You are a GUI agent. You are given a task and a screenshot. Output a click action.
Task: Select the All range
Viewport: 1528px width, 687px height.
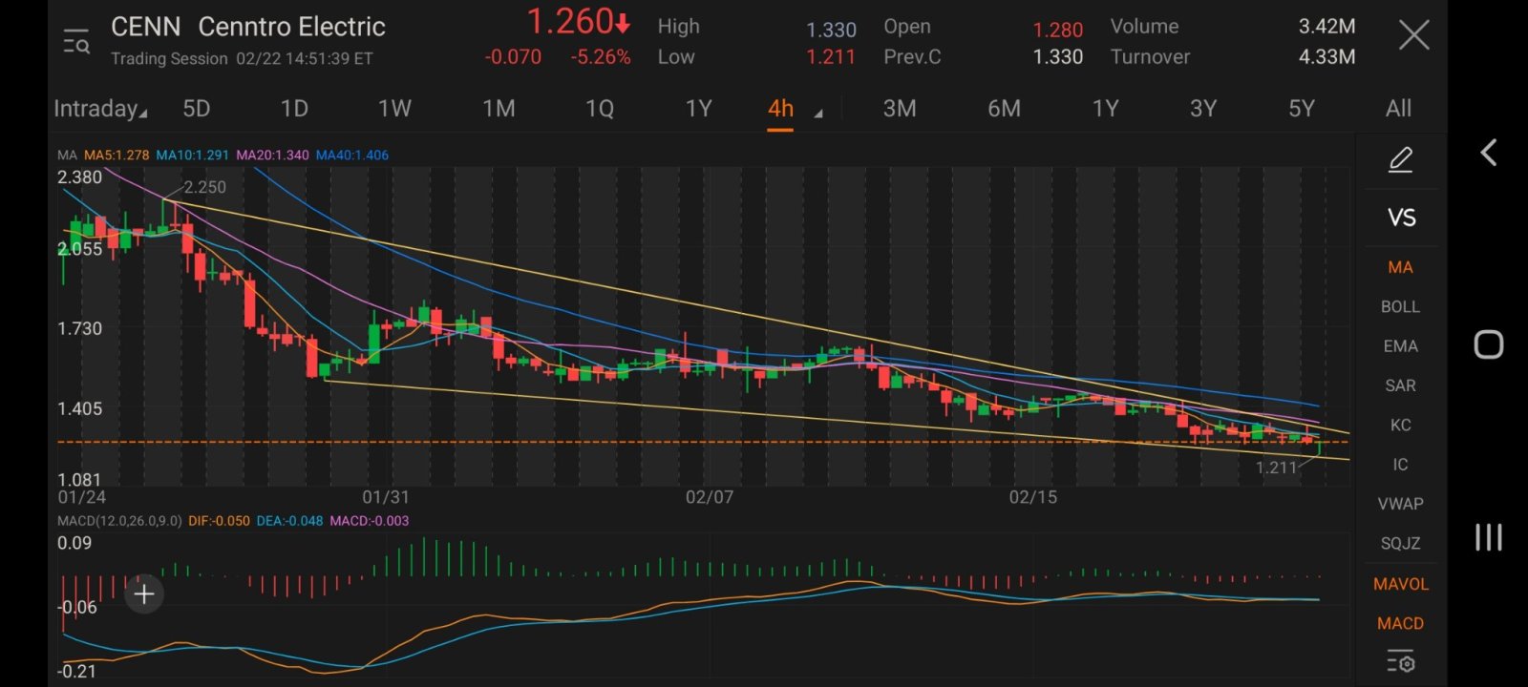pyautogui.click(x=1398, y=109)
